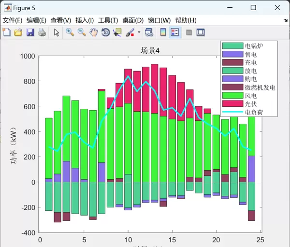Activate the Pan hand tool
The image size is (290, 247).
(93, 32)
